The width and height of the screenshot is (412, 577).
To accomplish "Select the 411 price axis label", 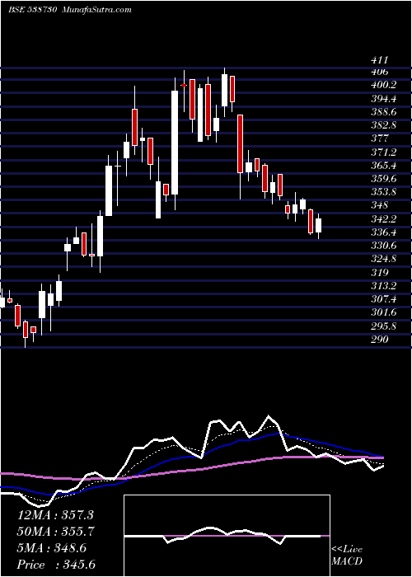I will (381, 60).
